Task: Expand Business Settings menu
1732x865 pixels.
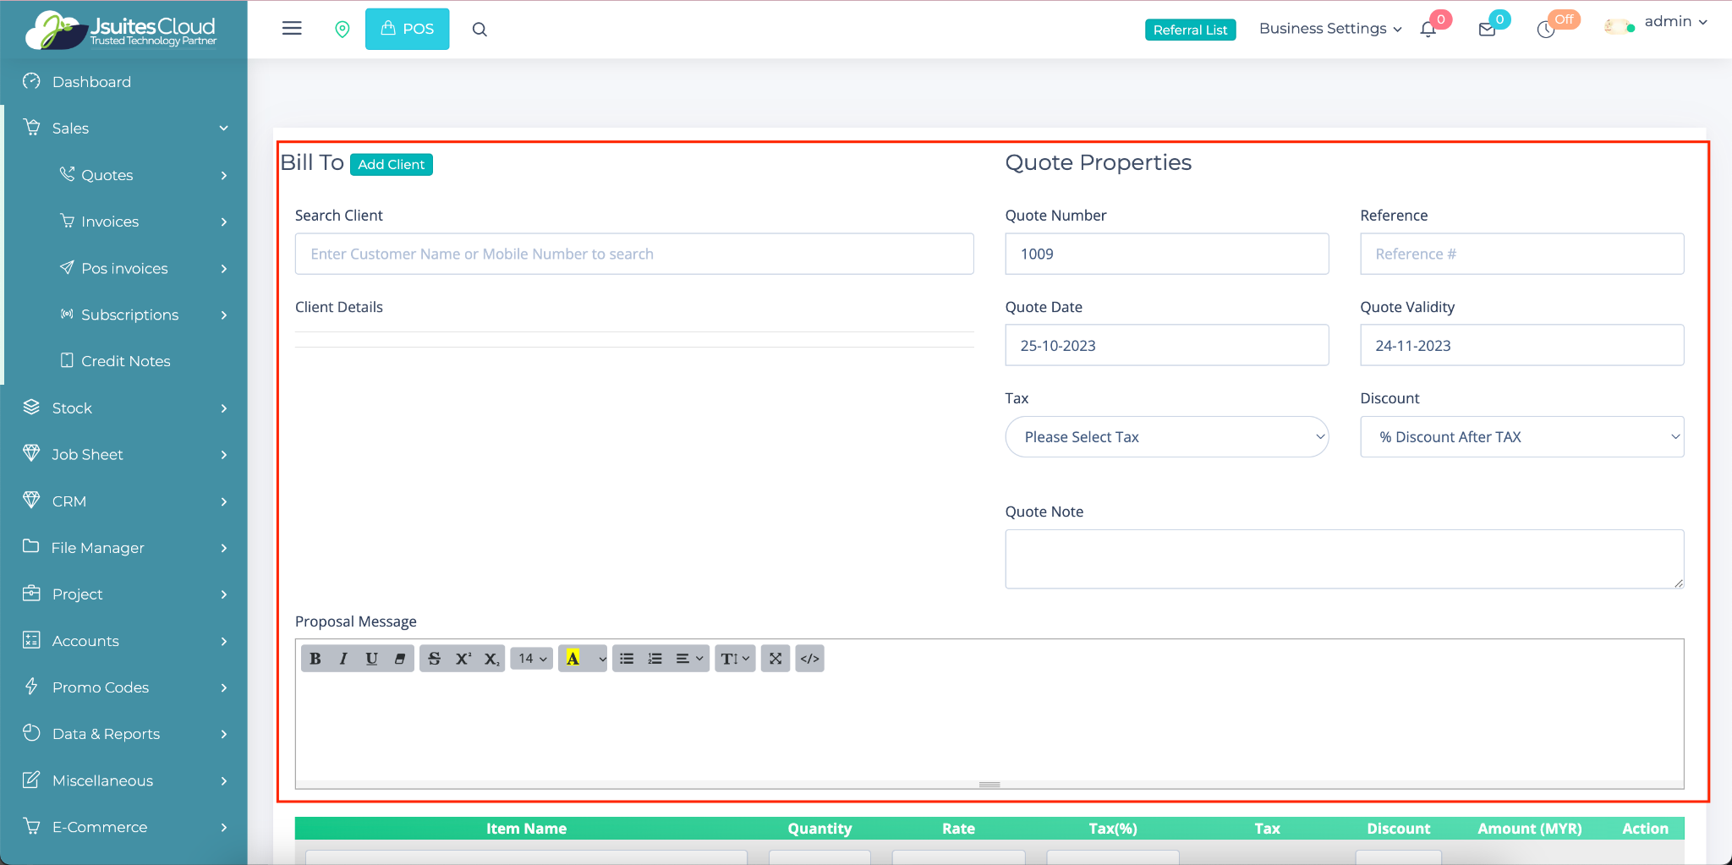Action: (1329, 29)
